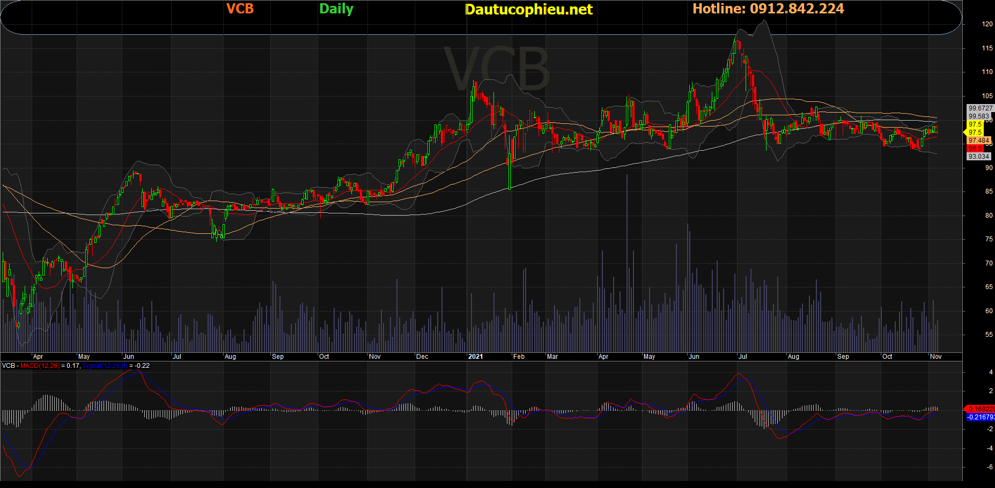This screenshot has width=995, height=488.
Task: Click the green Daily timeframe label
Action: tap(336, 9)
